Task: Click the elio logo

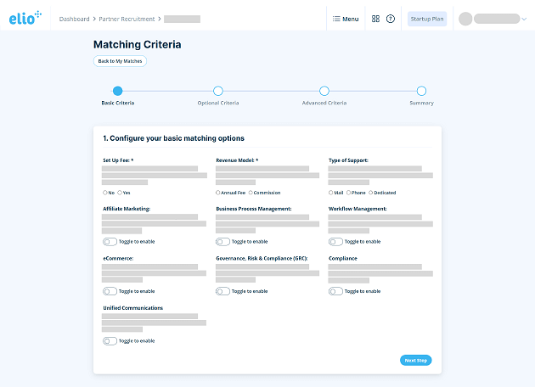Action: pyautogui.click(x=25, y=18)
